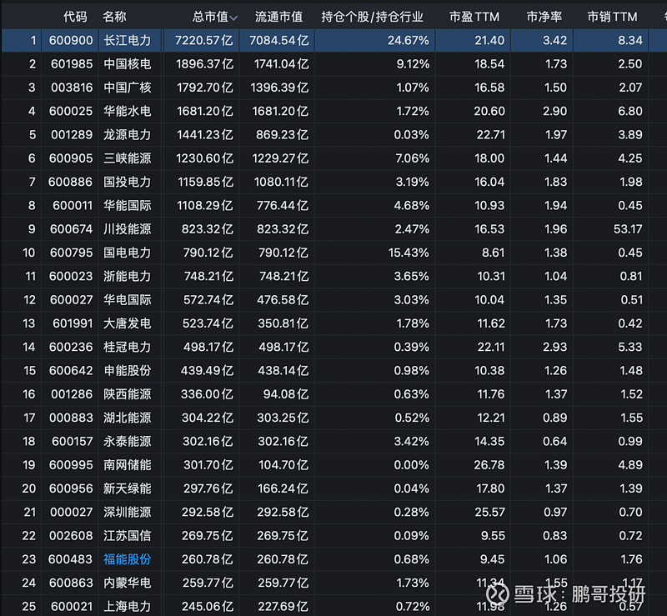This screenshot has width=667, height=616.
Task: Select stock name 陕西能源
Action: (x=128, y=394)
